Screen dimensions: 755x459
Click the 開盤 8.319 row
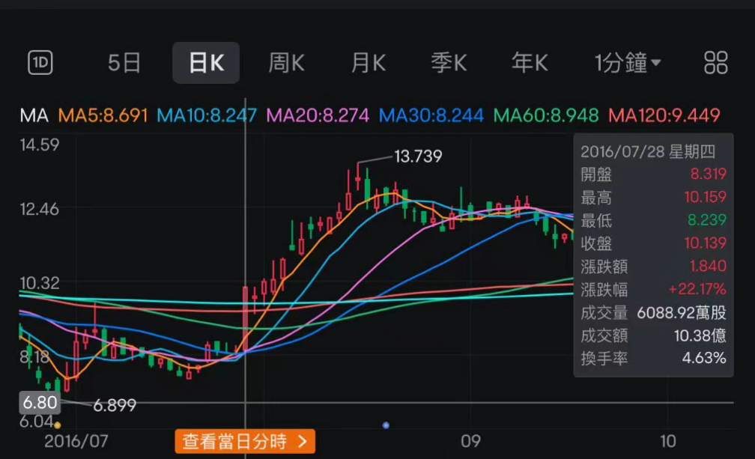click(x=653, y=174)
